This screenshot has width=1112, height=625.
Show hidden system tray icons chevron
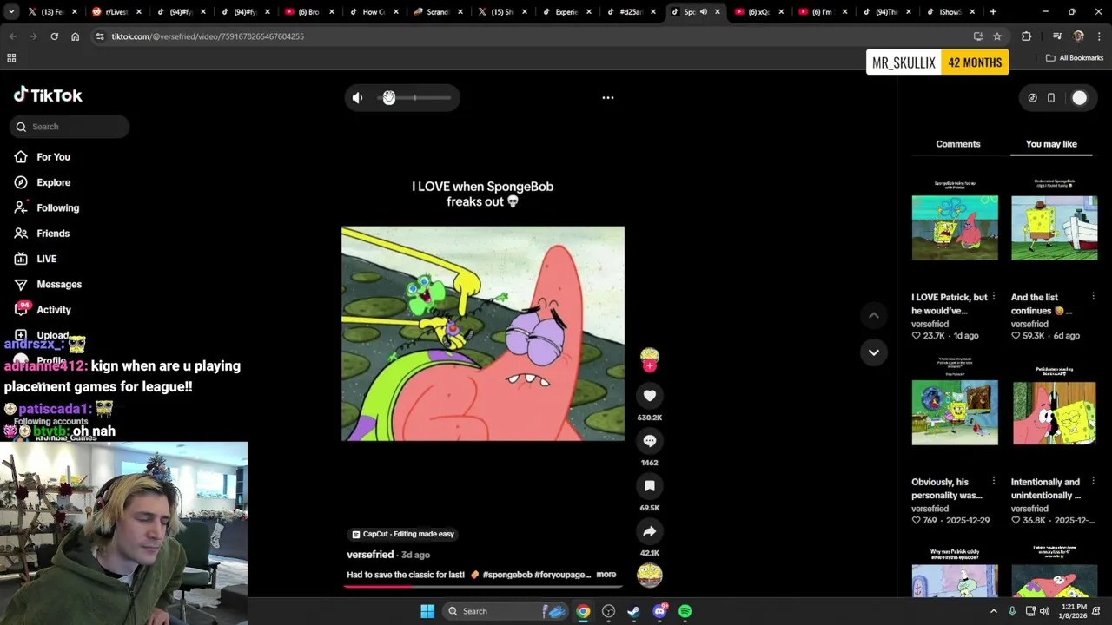pos(993,611)
